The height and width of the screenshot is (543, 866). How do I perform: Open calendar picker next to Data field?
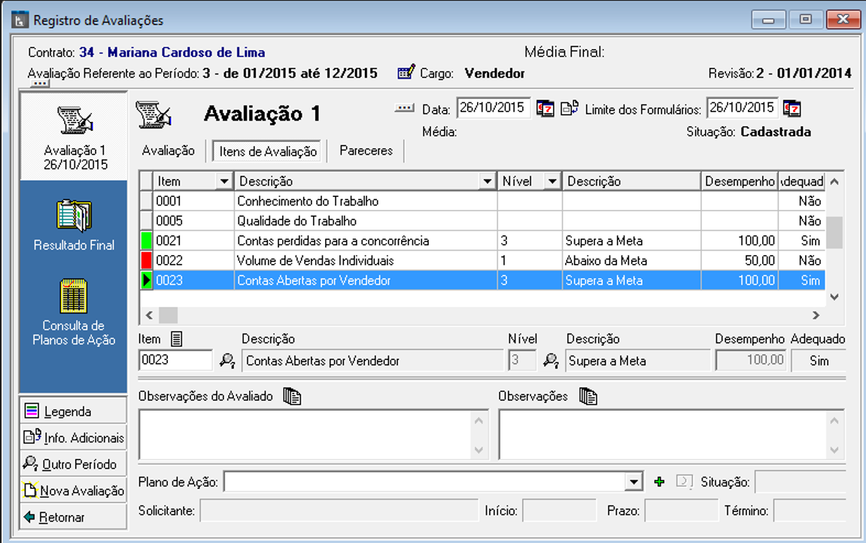coord(545,108)
